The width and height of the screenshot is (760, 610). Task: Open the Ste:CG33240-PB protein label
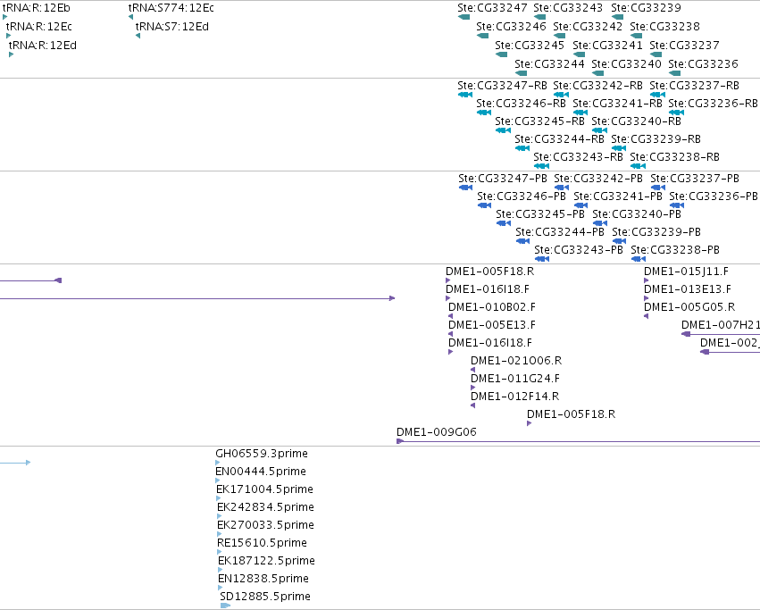[637, 214]
